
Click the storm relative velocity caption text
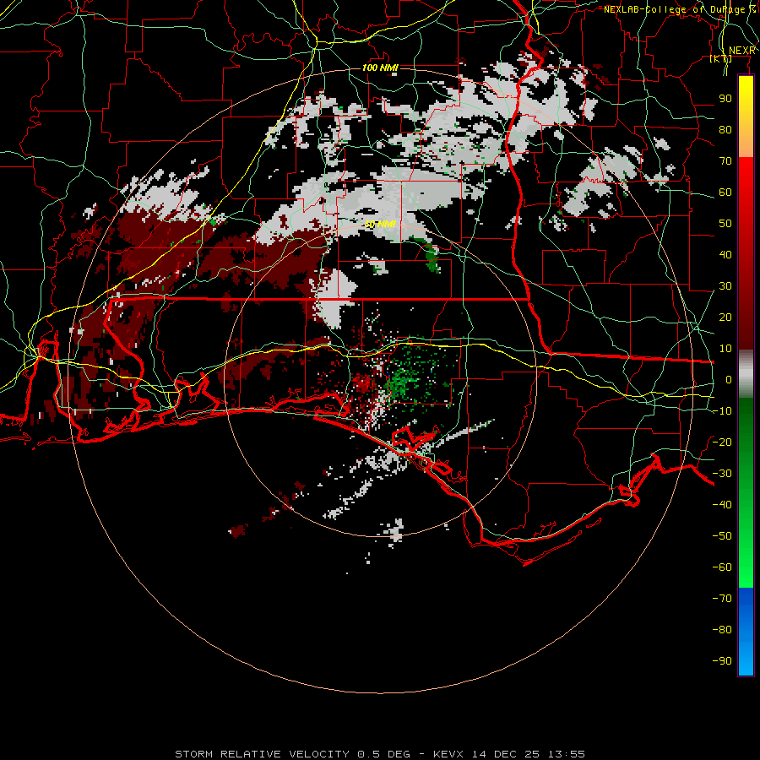pos(380,754)
